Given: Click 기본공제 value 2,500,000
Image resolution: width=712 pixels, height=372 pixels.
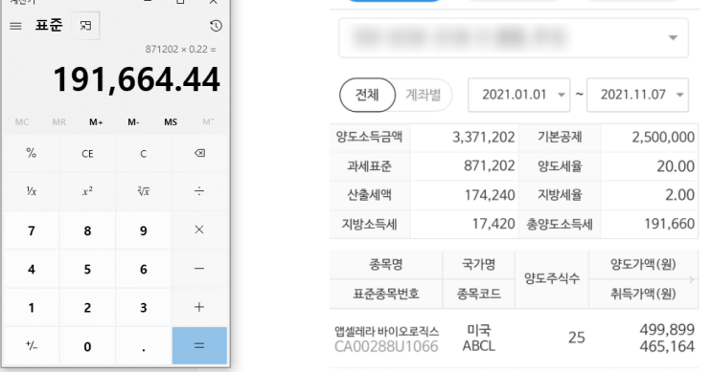Looking at the screenshot, I should 663,137.
